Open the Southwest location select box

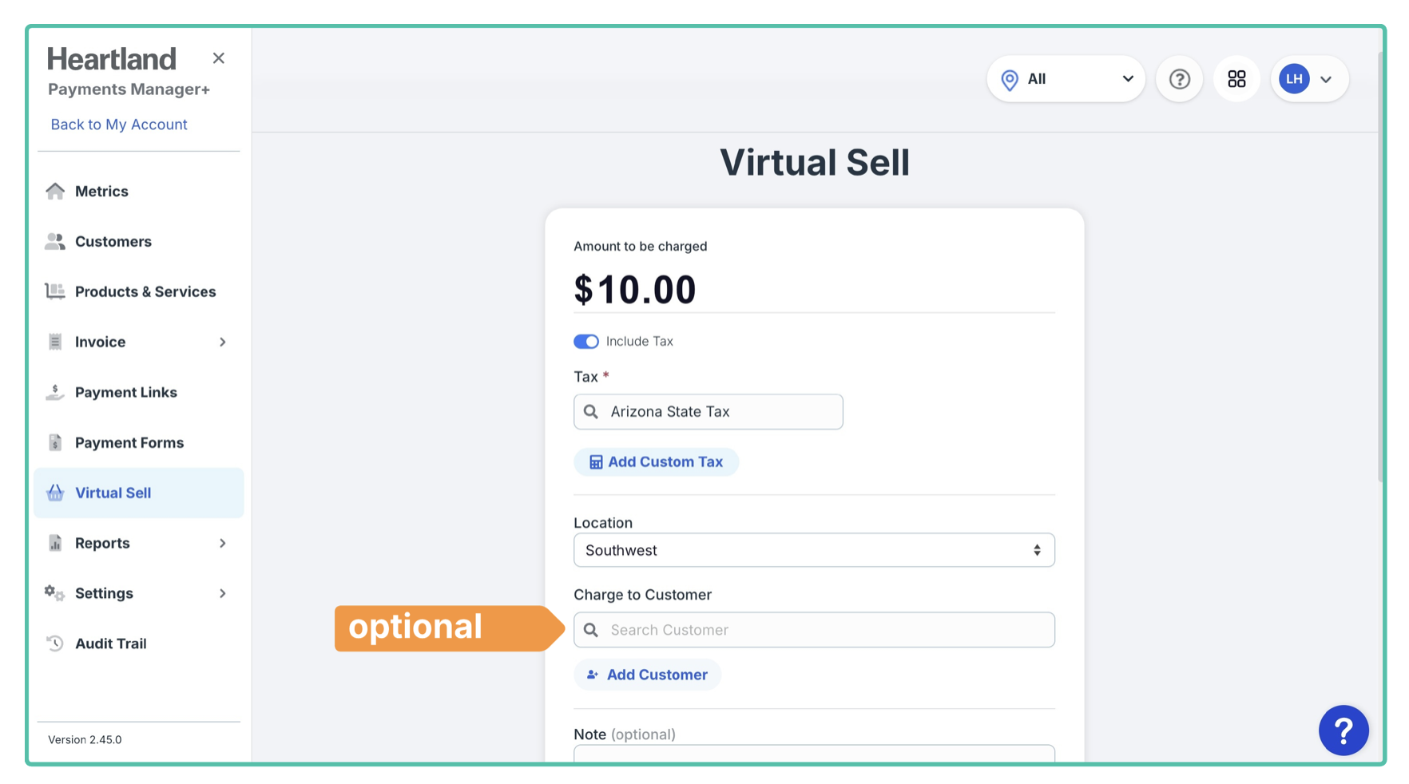coord(813,550)
